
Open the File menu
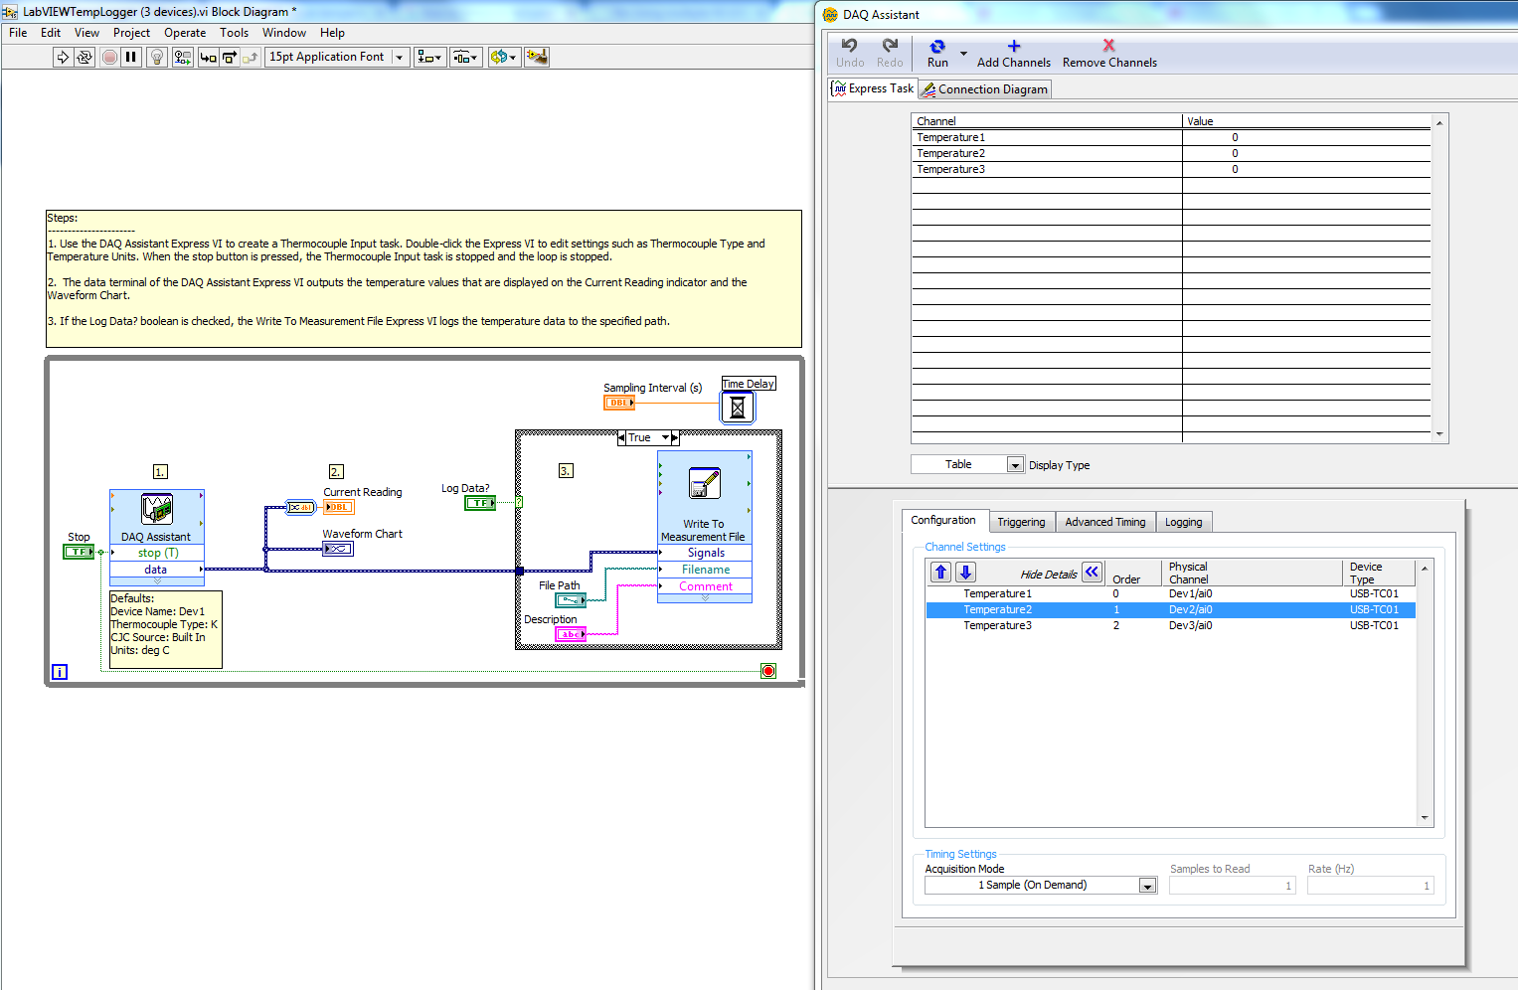(18, 33)
